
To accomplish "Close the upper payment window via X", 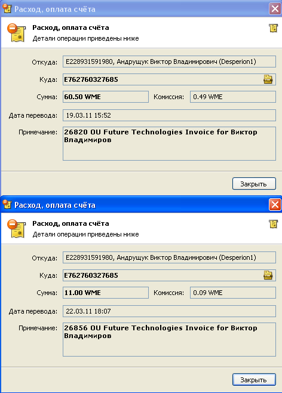I will (x=275, y=9).
